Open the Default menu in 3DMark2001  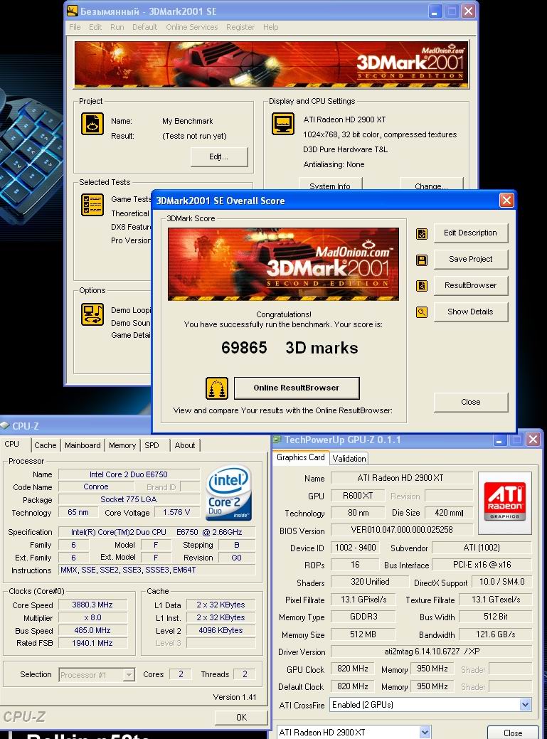[144, 27]
